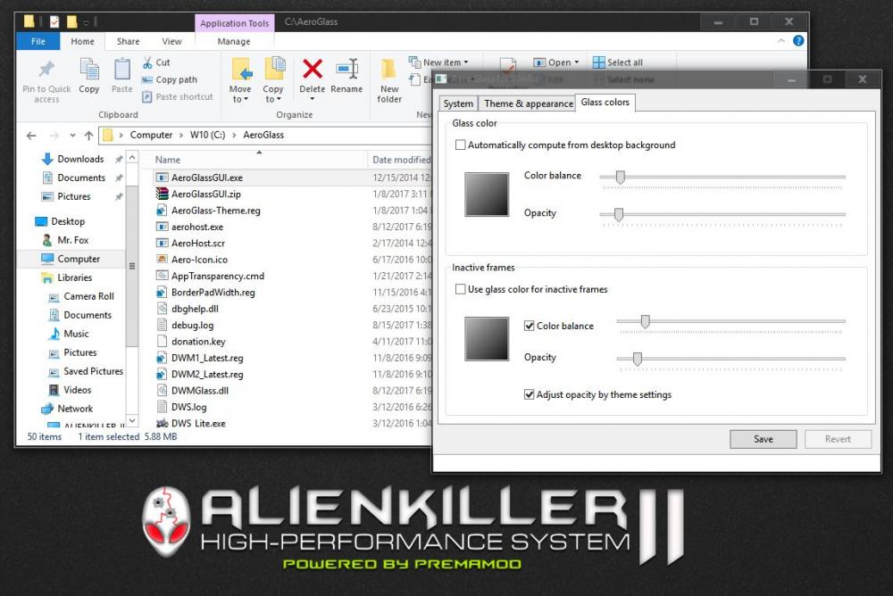Switch to Theme & appearance tab
Viewport: 893px width, 596px height.
[x=528, y=103]
